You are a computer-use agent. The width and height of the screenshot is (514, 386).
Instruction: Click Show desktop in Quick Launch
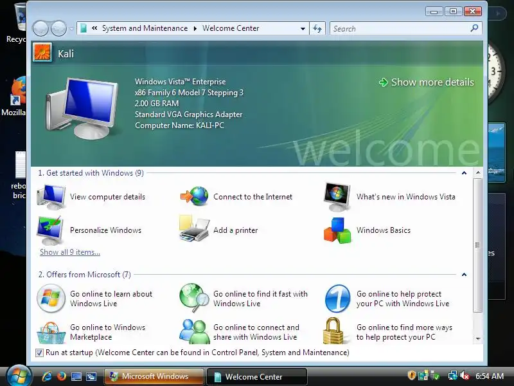point(76,376)
